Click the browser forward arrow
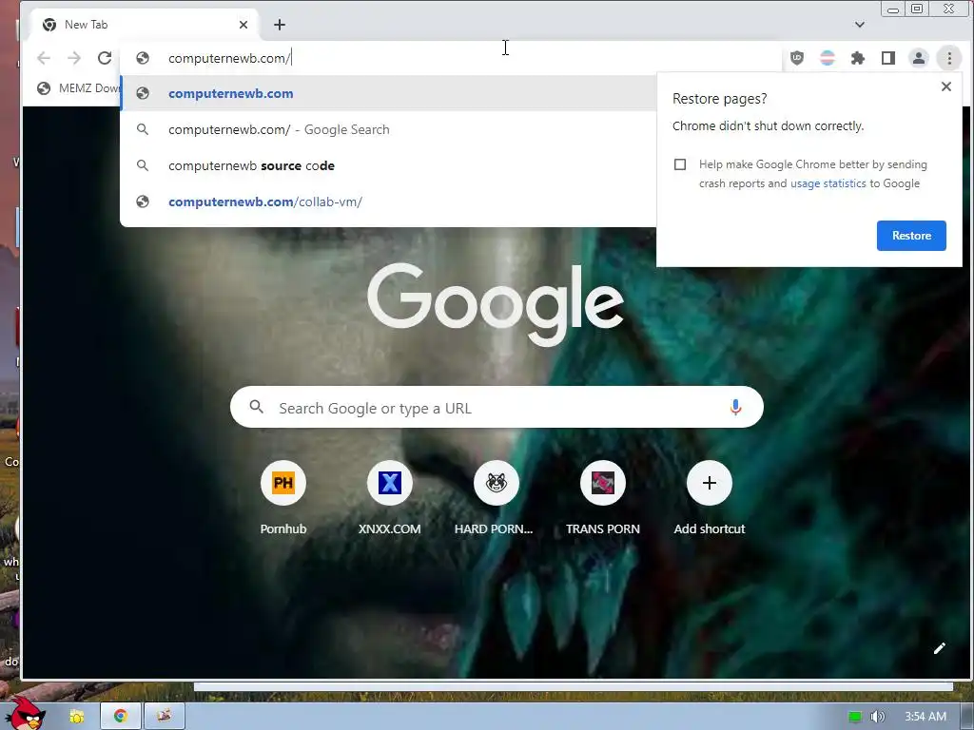The width and height of the screenshot is (974, 730). point(74,58)
